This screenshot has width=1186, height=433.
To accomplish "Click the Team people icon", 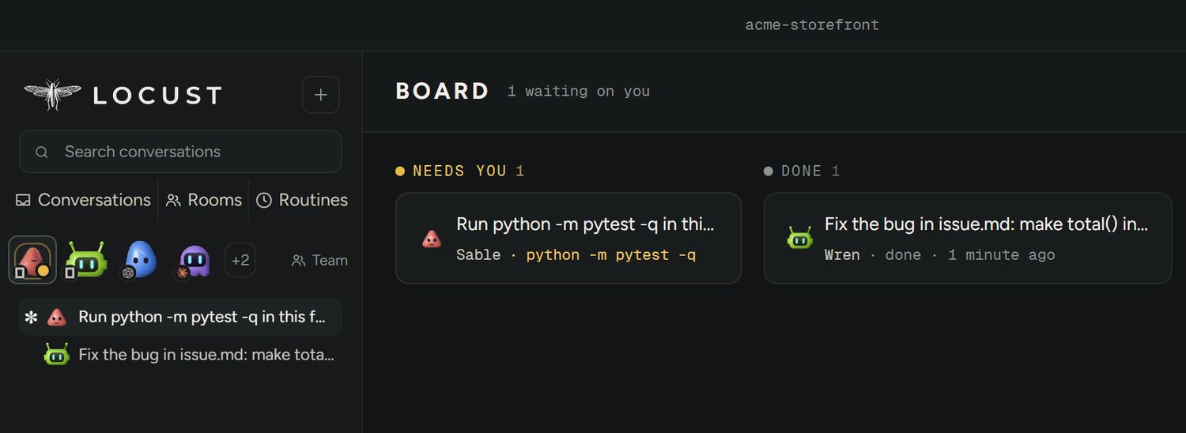I will coord(298,260).
